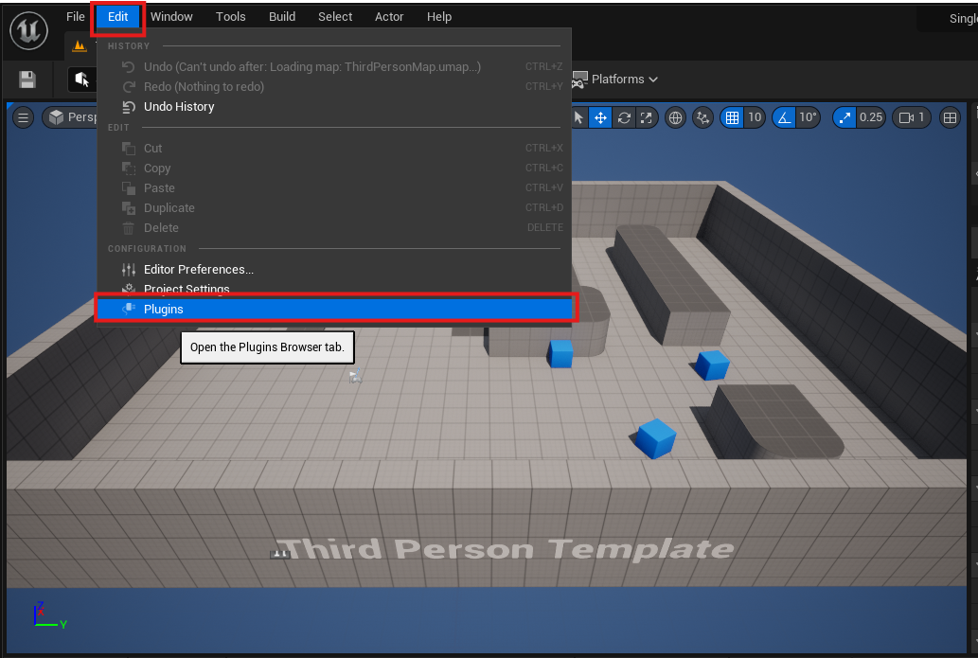Click Undo History in the Edit menu
978x658 pixels.
pos(179,107)
